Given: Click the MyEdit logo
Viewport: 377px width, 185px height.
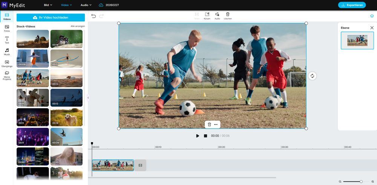Looking at the screenshot, I should pos(13,5).
